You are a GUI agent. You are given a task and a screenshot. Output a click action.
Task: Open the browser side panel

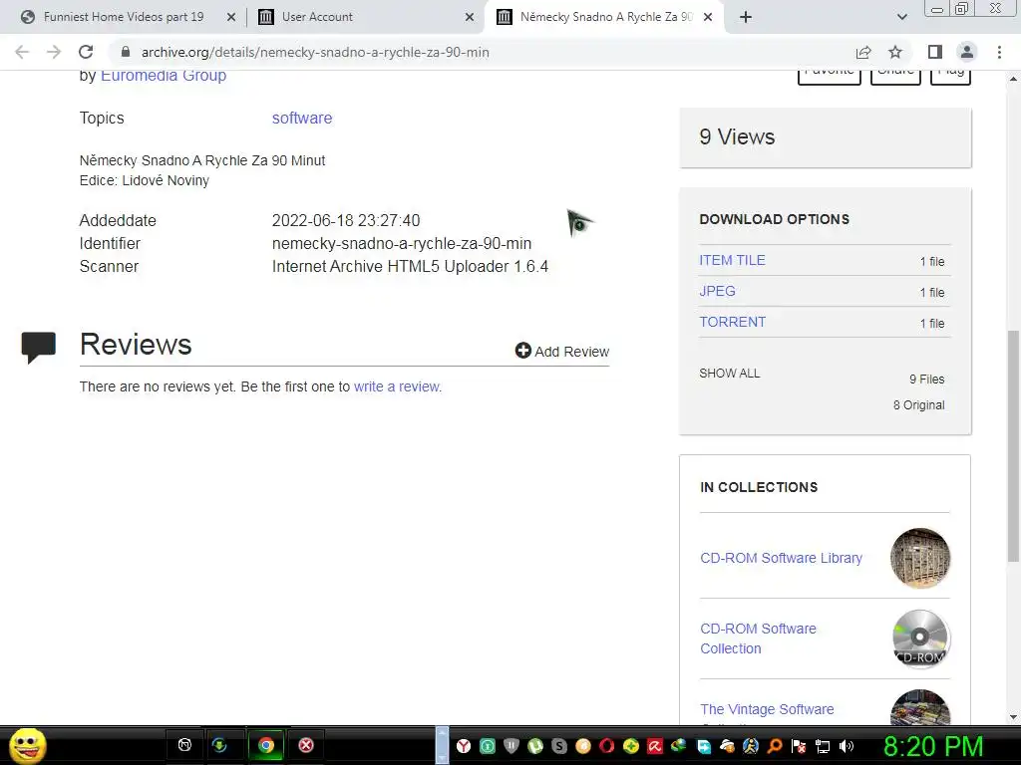coord(935,52)
